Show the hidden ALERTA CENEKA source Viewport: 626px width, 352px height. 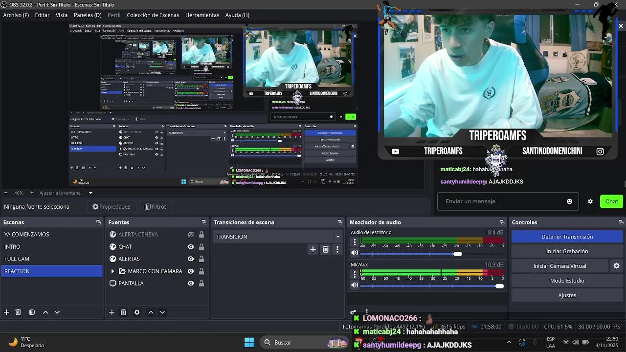(191, 235)
